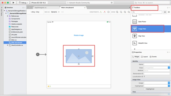
Task: Expand the ViewController.cs tree node
Action: click(8, 45)
